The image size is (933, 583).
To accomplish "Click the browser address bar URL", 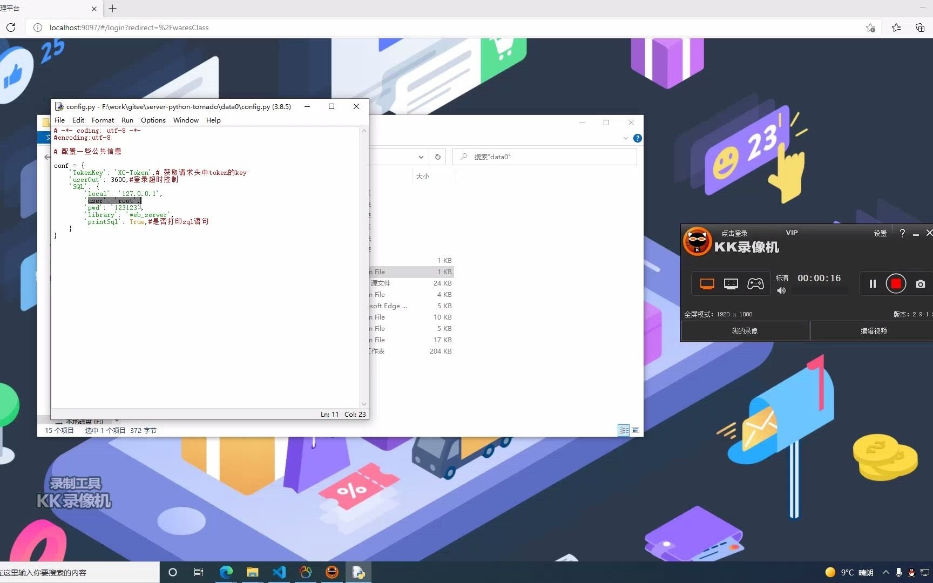I will [129, 28].
